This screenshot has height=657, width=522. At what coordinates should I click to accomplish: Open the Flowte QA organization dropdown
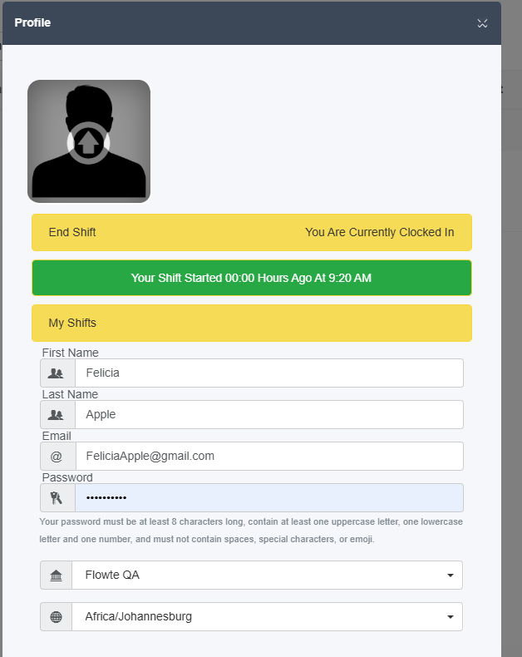pos(268,575)
